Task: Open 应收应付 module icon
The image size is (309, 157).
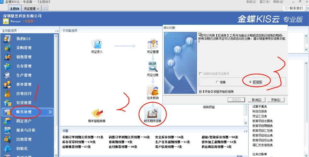Action: click(x=8, y=94)
